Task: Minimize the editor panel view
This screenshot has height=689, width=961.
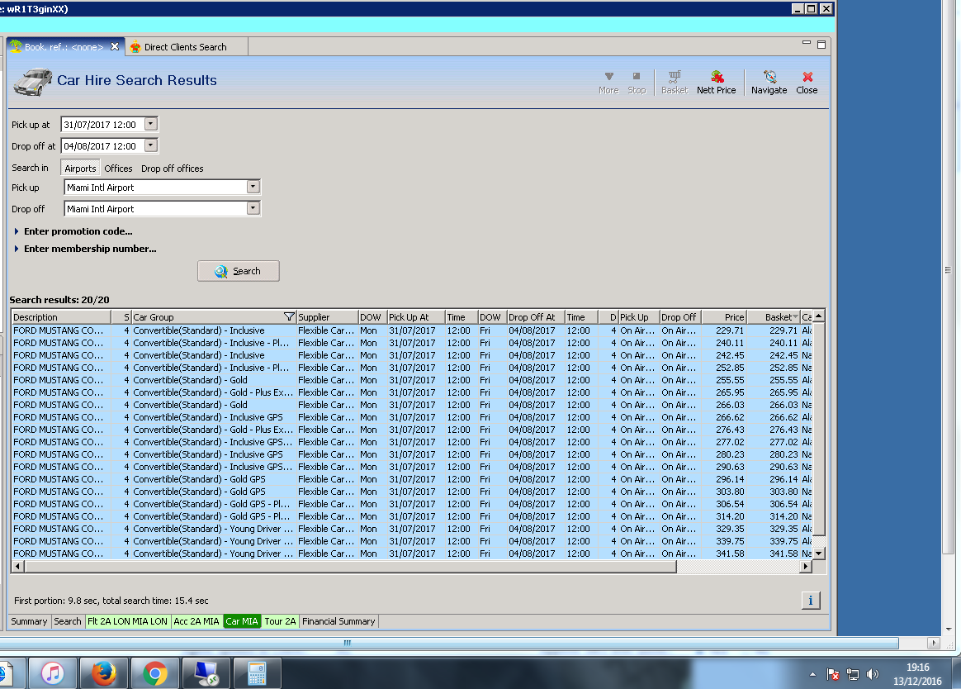Action: pyautogui.click(x=806, y=43)
